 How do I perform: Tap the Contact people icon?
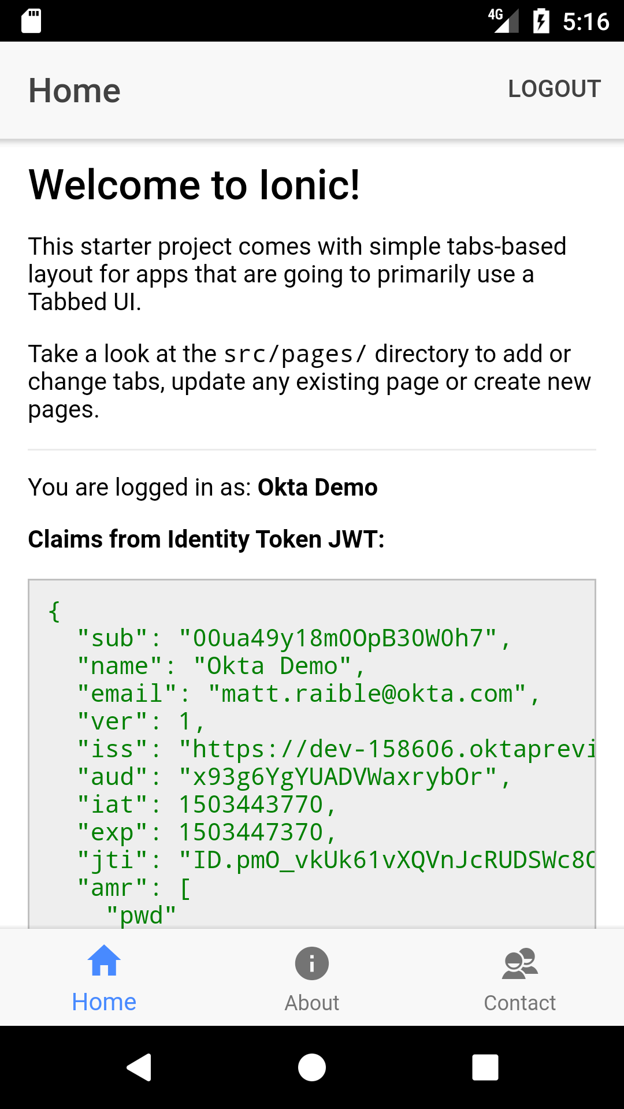520,963
